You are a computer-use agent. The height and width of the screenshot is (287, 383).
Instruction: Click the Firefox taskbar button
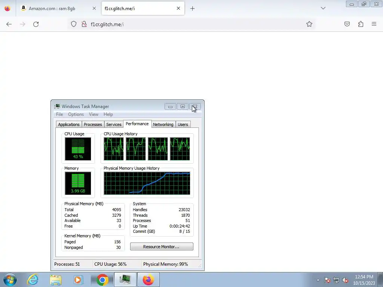click(148, 280)
